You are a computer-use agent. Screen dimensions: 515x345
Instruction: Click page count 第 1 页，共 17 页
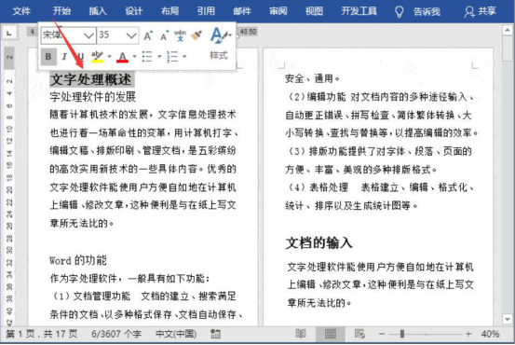pos(41,334)
